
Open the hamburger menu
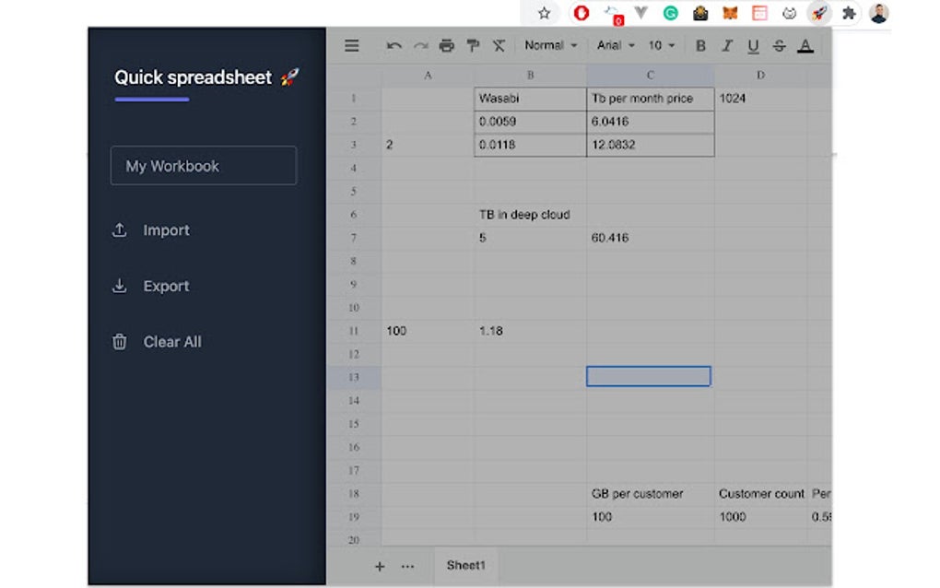[351, 44]
